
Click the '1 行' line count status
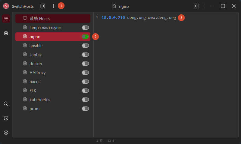coord(99,140)
